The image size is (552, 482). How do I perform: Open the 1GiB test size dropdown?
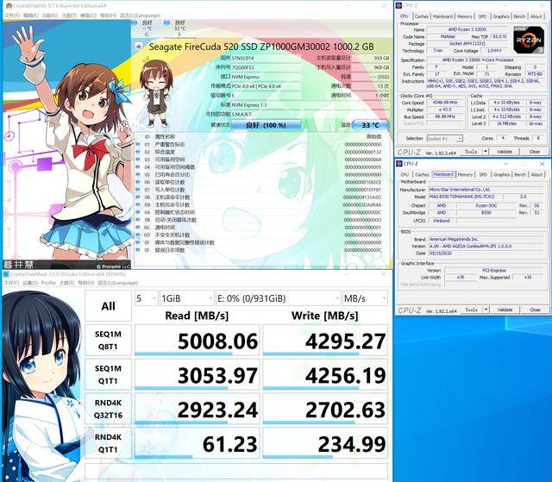(x=187, y=298)
